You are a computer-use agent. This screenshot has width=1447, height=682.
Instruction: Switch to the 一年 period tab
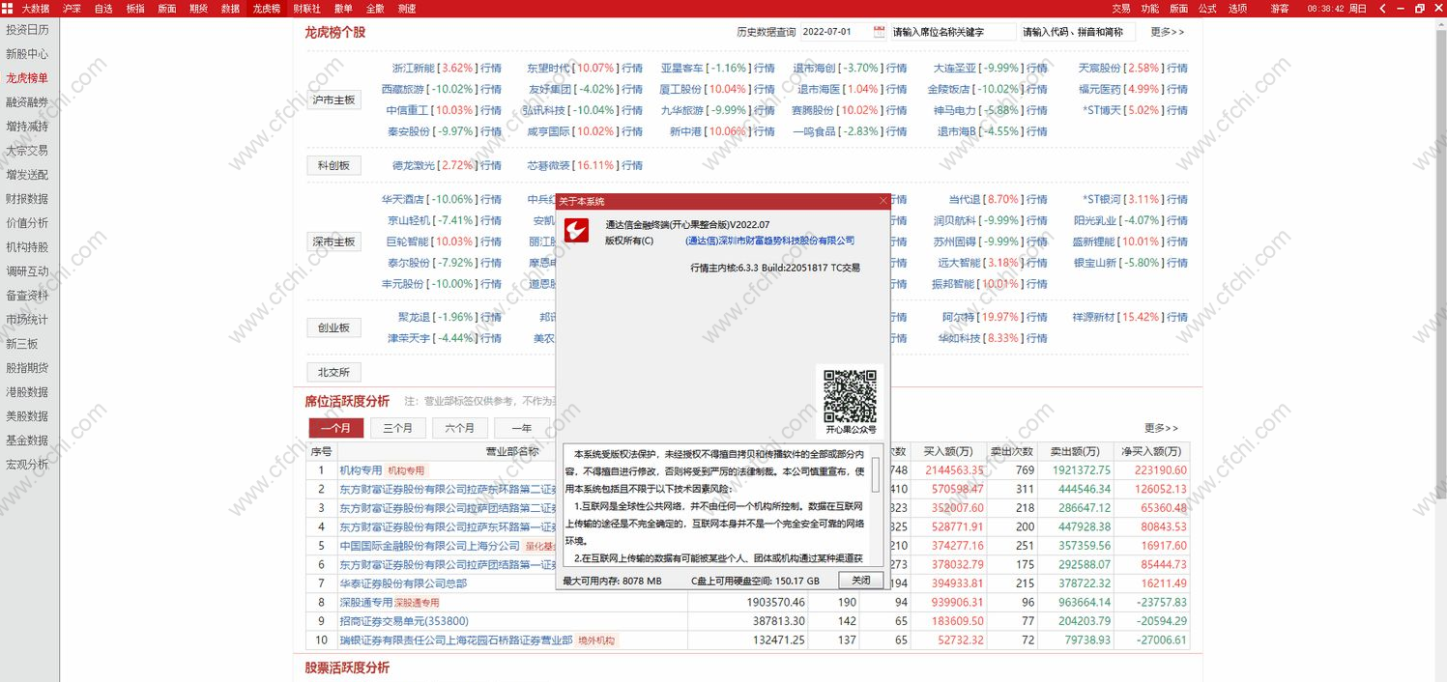[522, 428]
